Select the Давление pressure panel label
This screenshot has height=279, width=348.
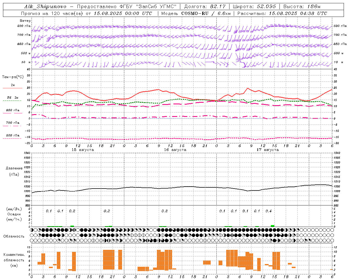tap(14, 168)
